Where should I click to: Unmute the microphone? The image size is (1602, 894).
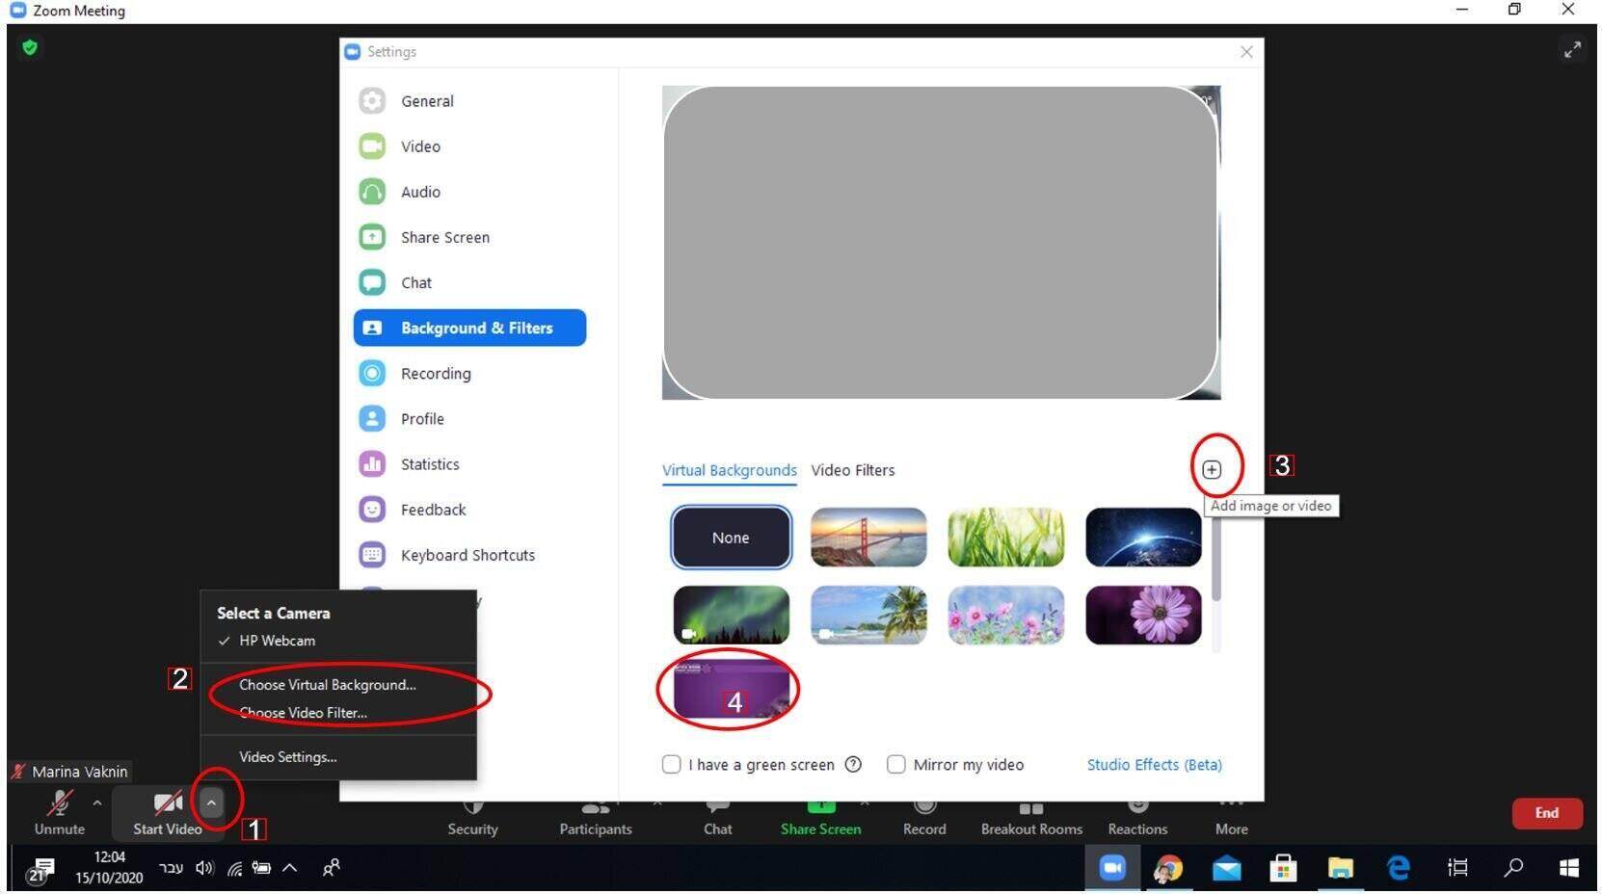[60, 812]
